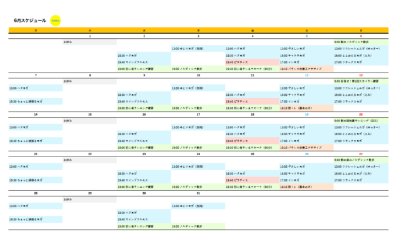Screen dimensions: 400x246
Task: Click the お休み cell on the 1st
Action: click(x=90, y=42)
